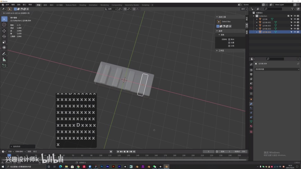Click the current frame number field
Screen dimensions: 301x169
coord(209,151)
